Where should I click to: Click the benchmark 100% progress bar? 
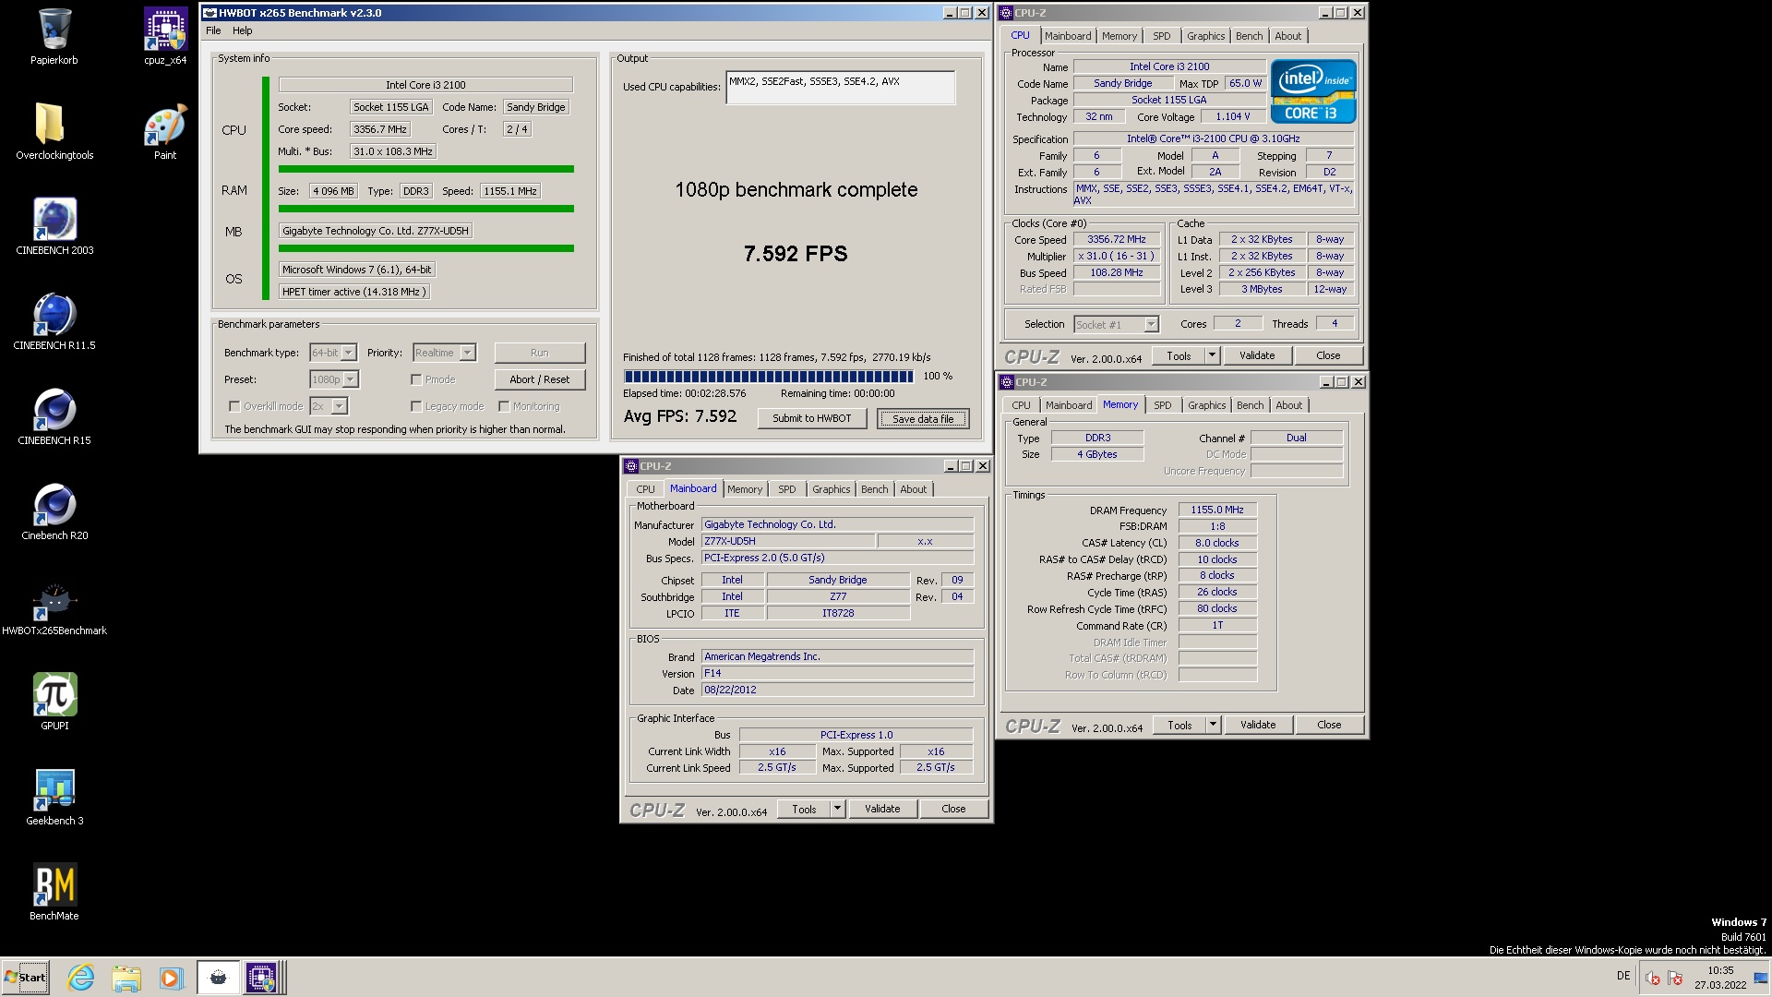(768, 376)
